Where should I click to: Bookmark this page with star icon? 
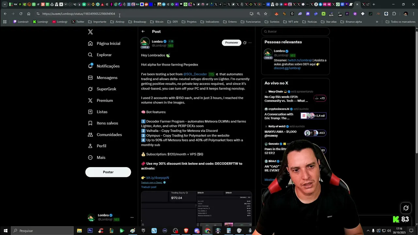[x=265, y=14]
